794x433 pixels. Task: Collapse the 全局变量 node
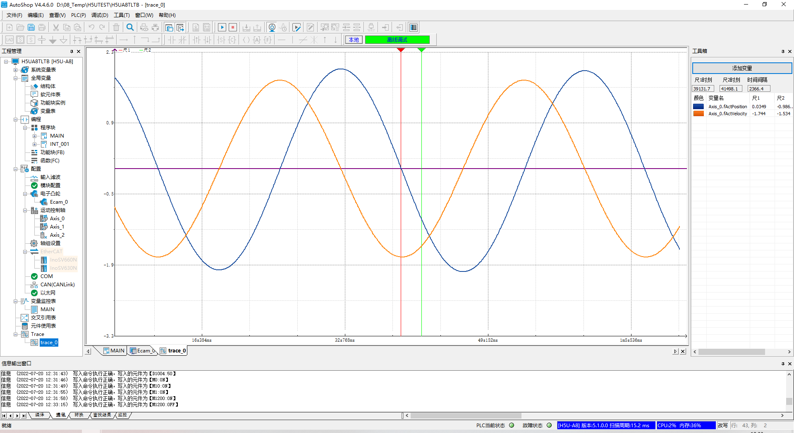pyautogui.click(x=16, y=78)
